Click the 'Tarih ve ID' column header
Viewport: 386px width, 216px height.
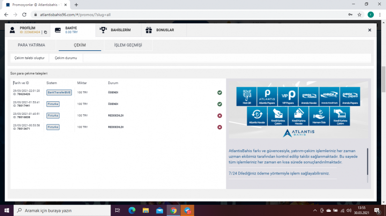[21, 83]
